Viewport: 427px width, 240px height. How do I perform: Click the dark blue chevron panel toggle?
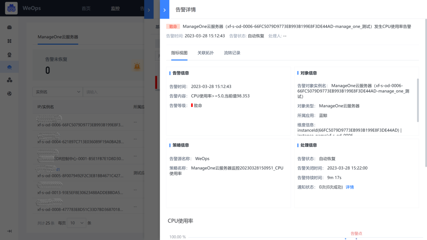click(149, 10)
